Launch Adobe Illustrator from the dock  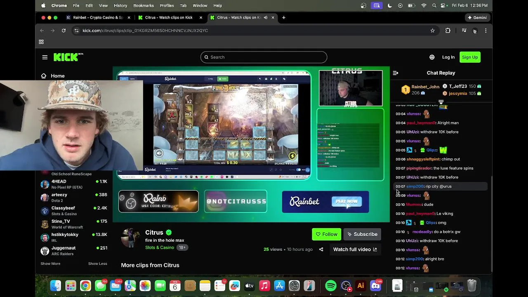tap(361, 285)
